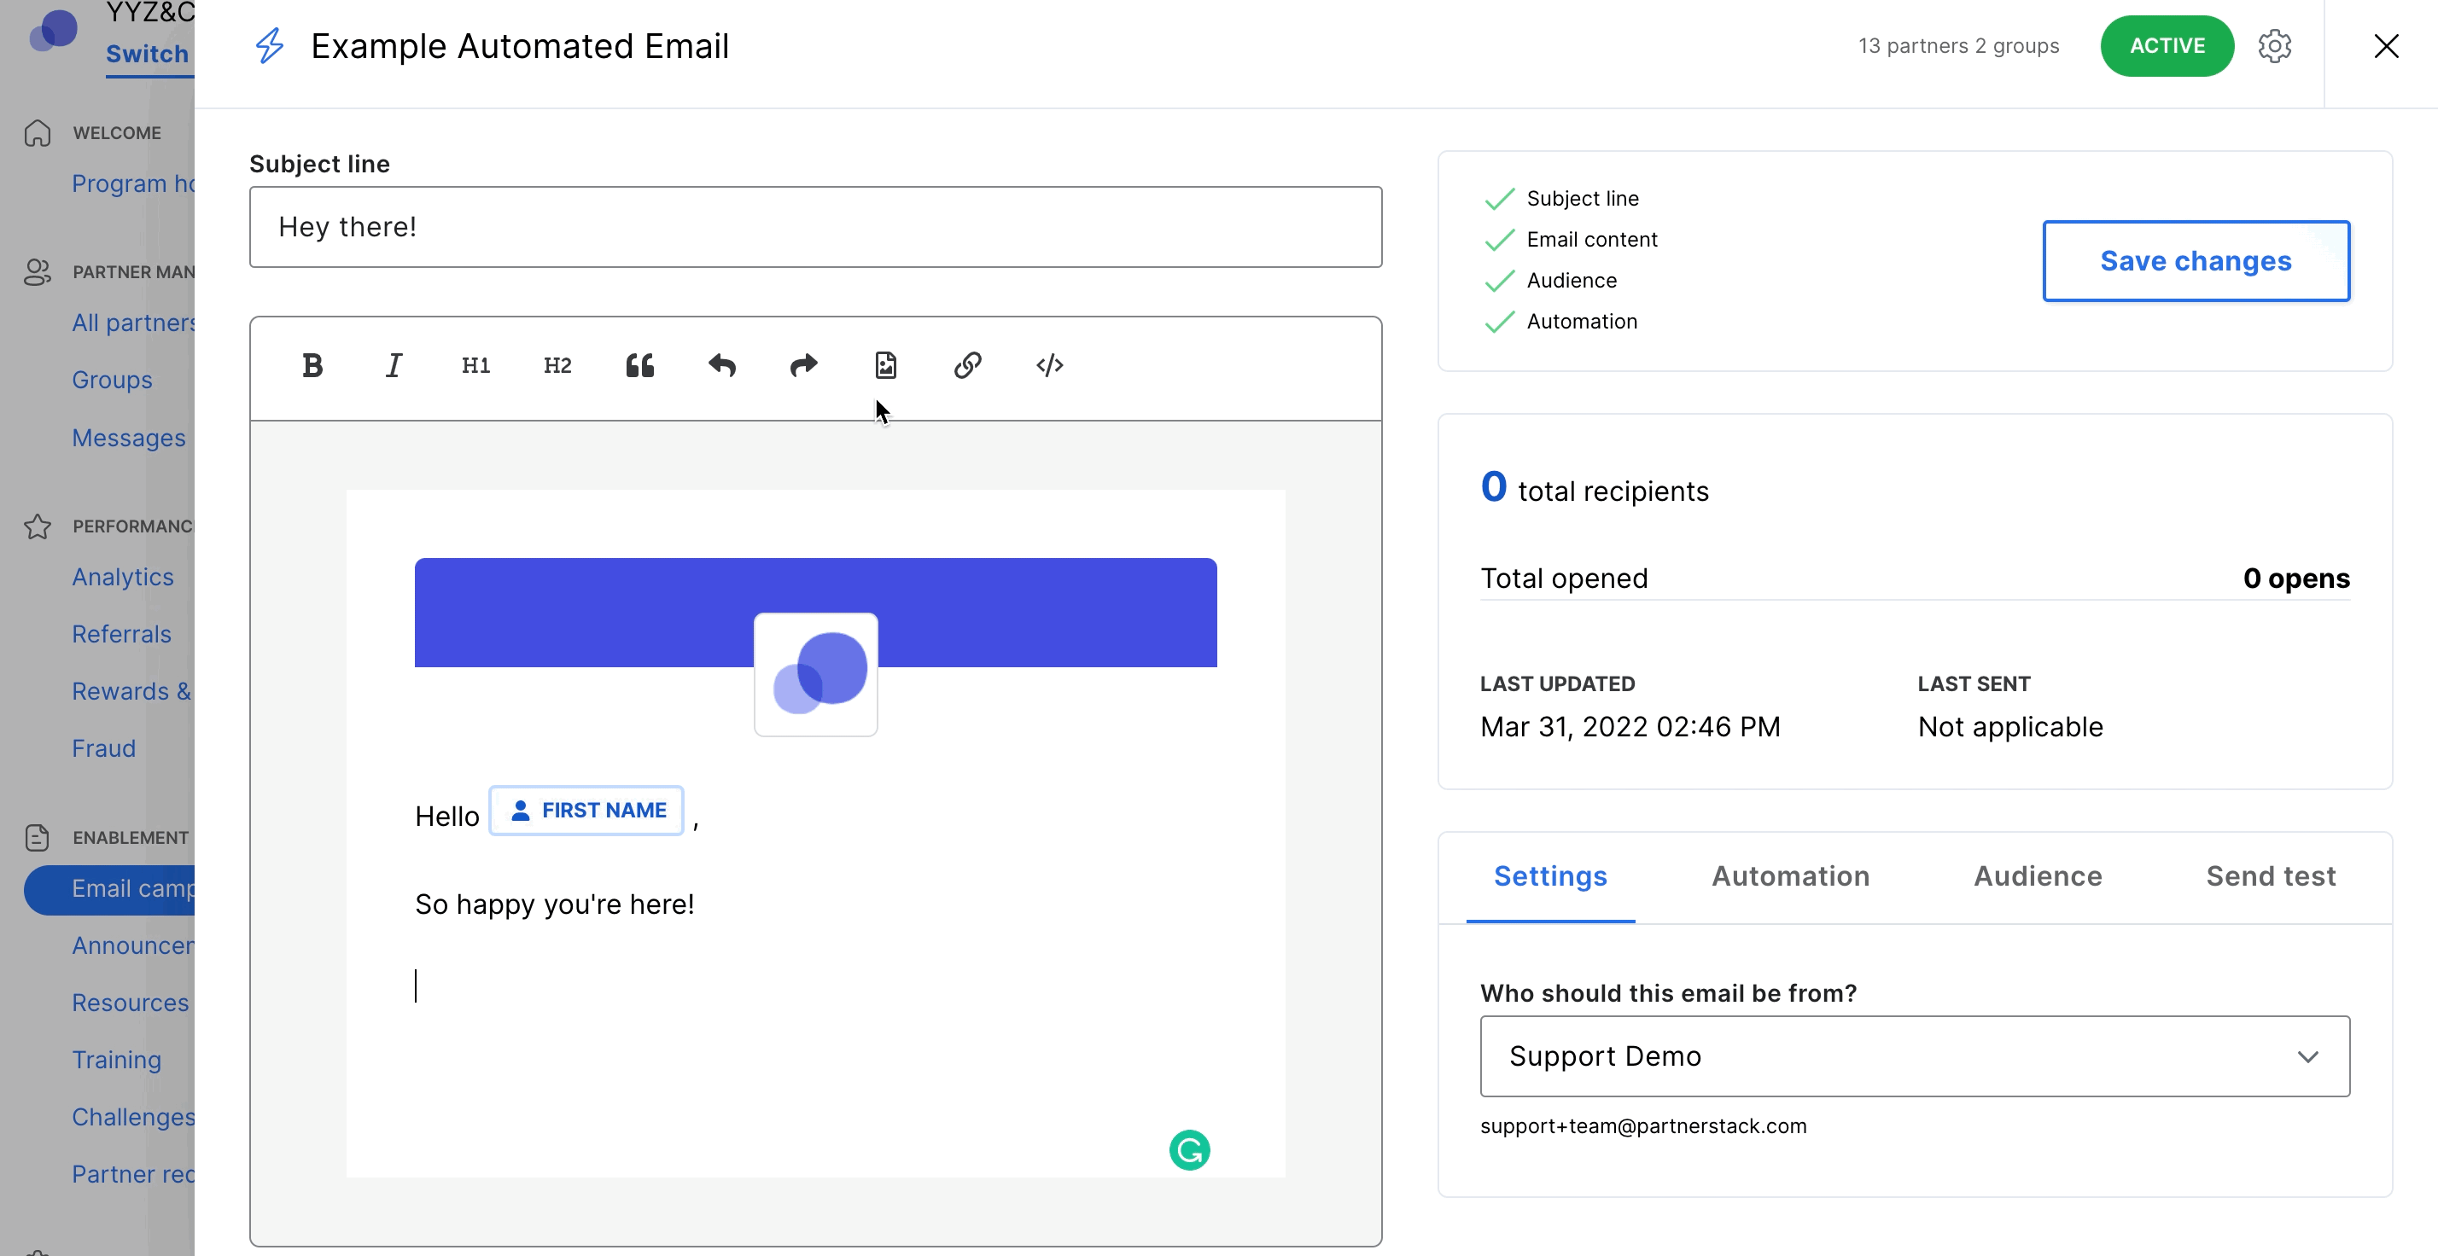Open the 'Who should this email be from' dropdown

(x=1915, y=1056)
